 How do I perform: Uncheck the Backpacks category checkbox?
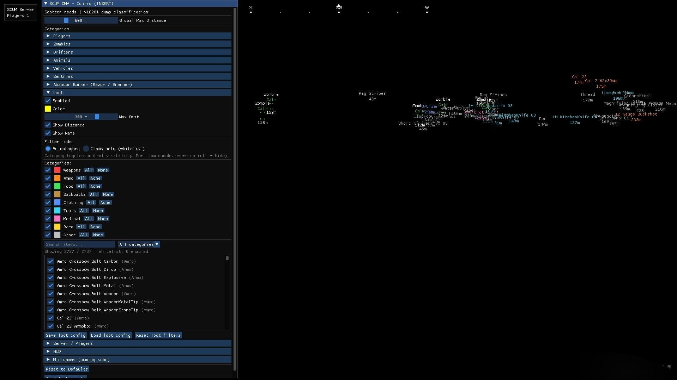point(48,194)
